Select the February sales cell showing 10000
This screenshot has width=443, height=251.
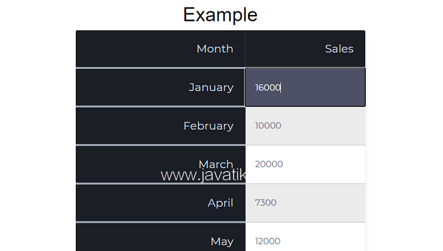[305, 126]
